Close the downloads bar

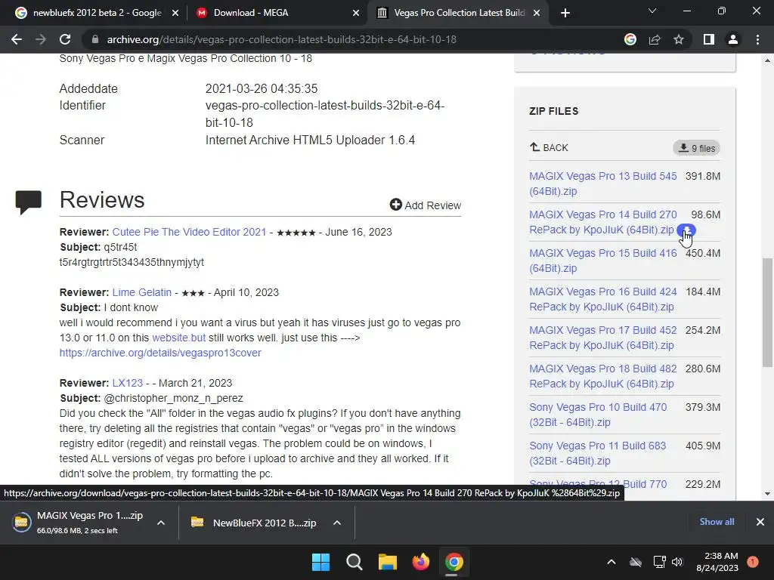click(x=760, y=522)
